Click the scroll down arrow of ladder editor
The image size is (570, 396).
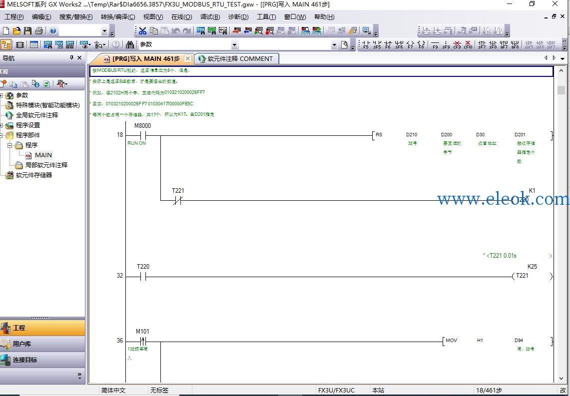[562, 379]
